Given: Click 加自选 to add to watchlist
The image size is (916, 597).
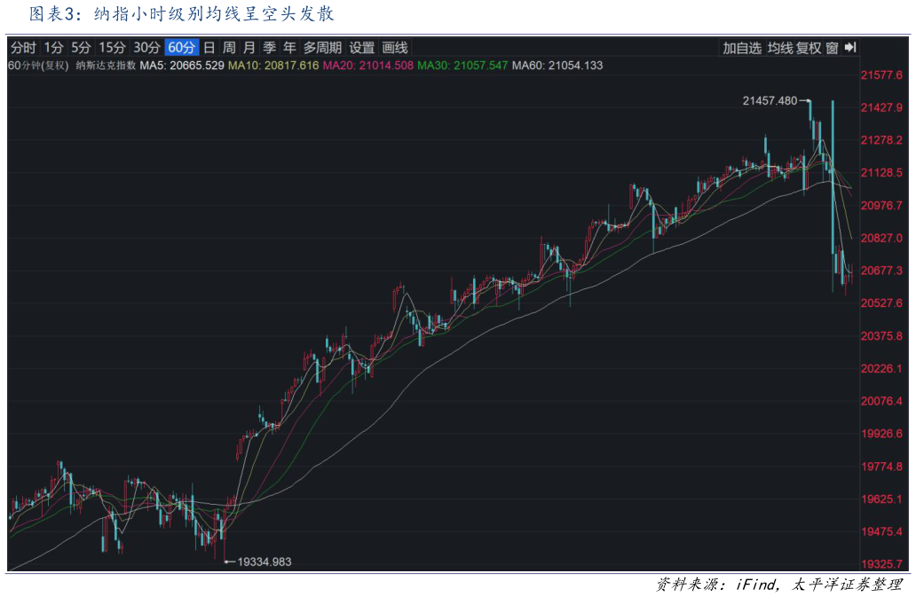Looking at the screenshot, I should coord(742,48).
